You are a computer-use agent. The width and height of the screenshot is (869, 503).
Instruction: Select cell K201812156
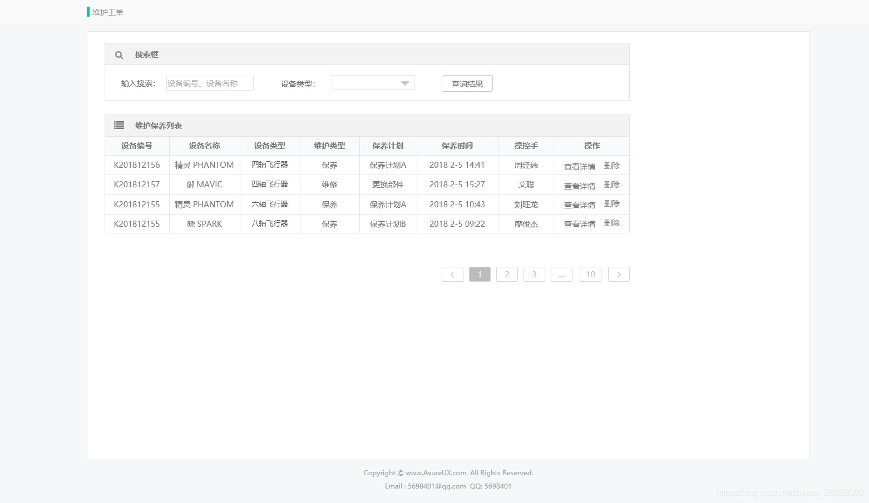137,165
